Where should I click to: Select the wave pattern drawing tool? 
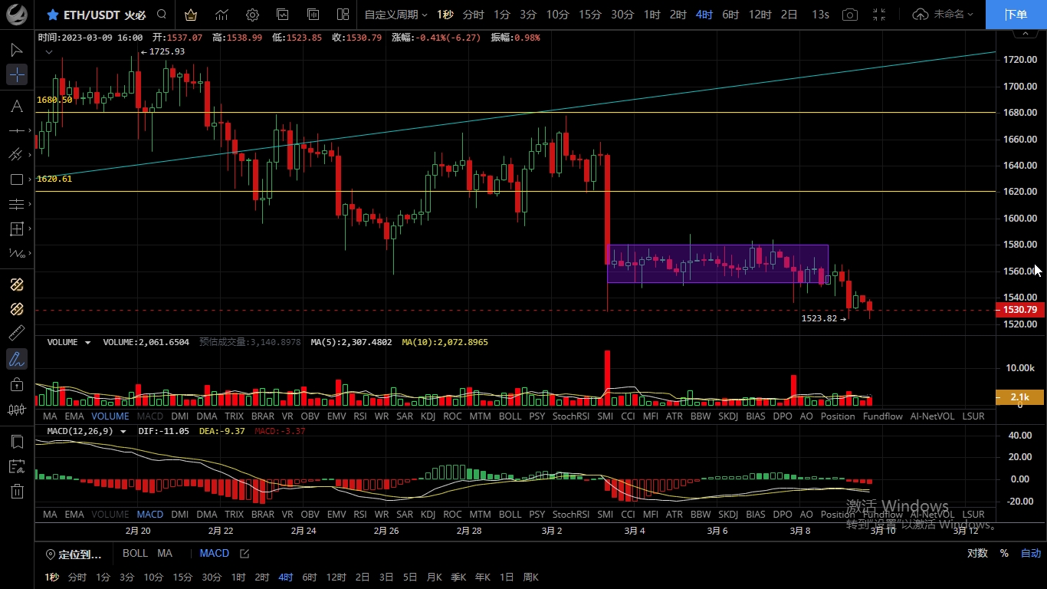point(15,253)
